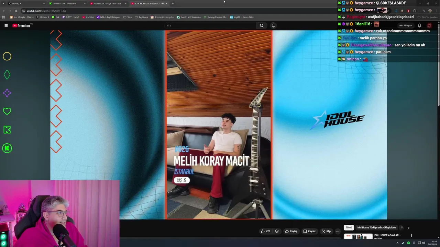Mute the IDOL HOUSE ADAYLARI tab audio
The width and height of the screenshot is (440, 247).
163,3
